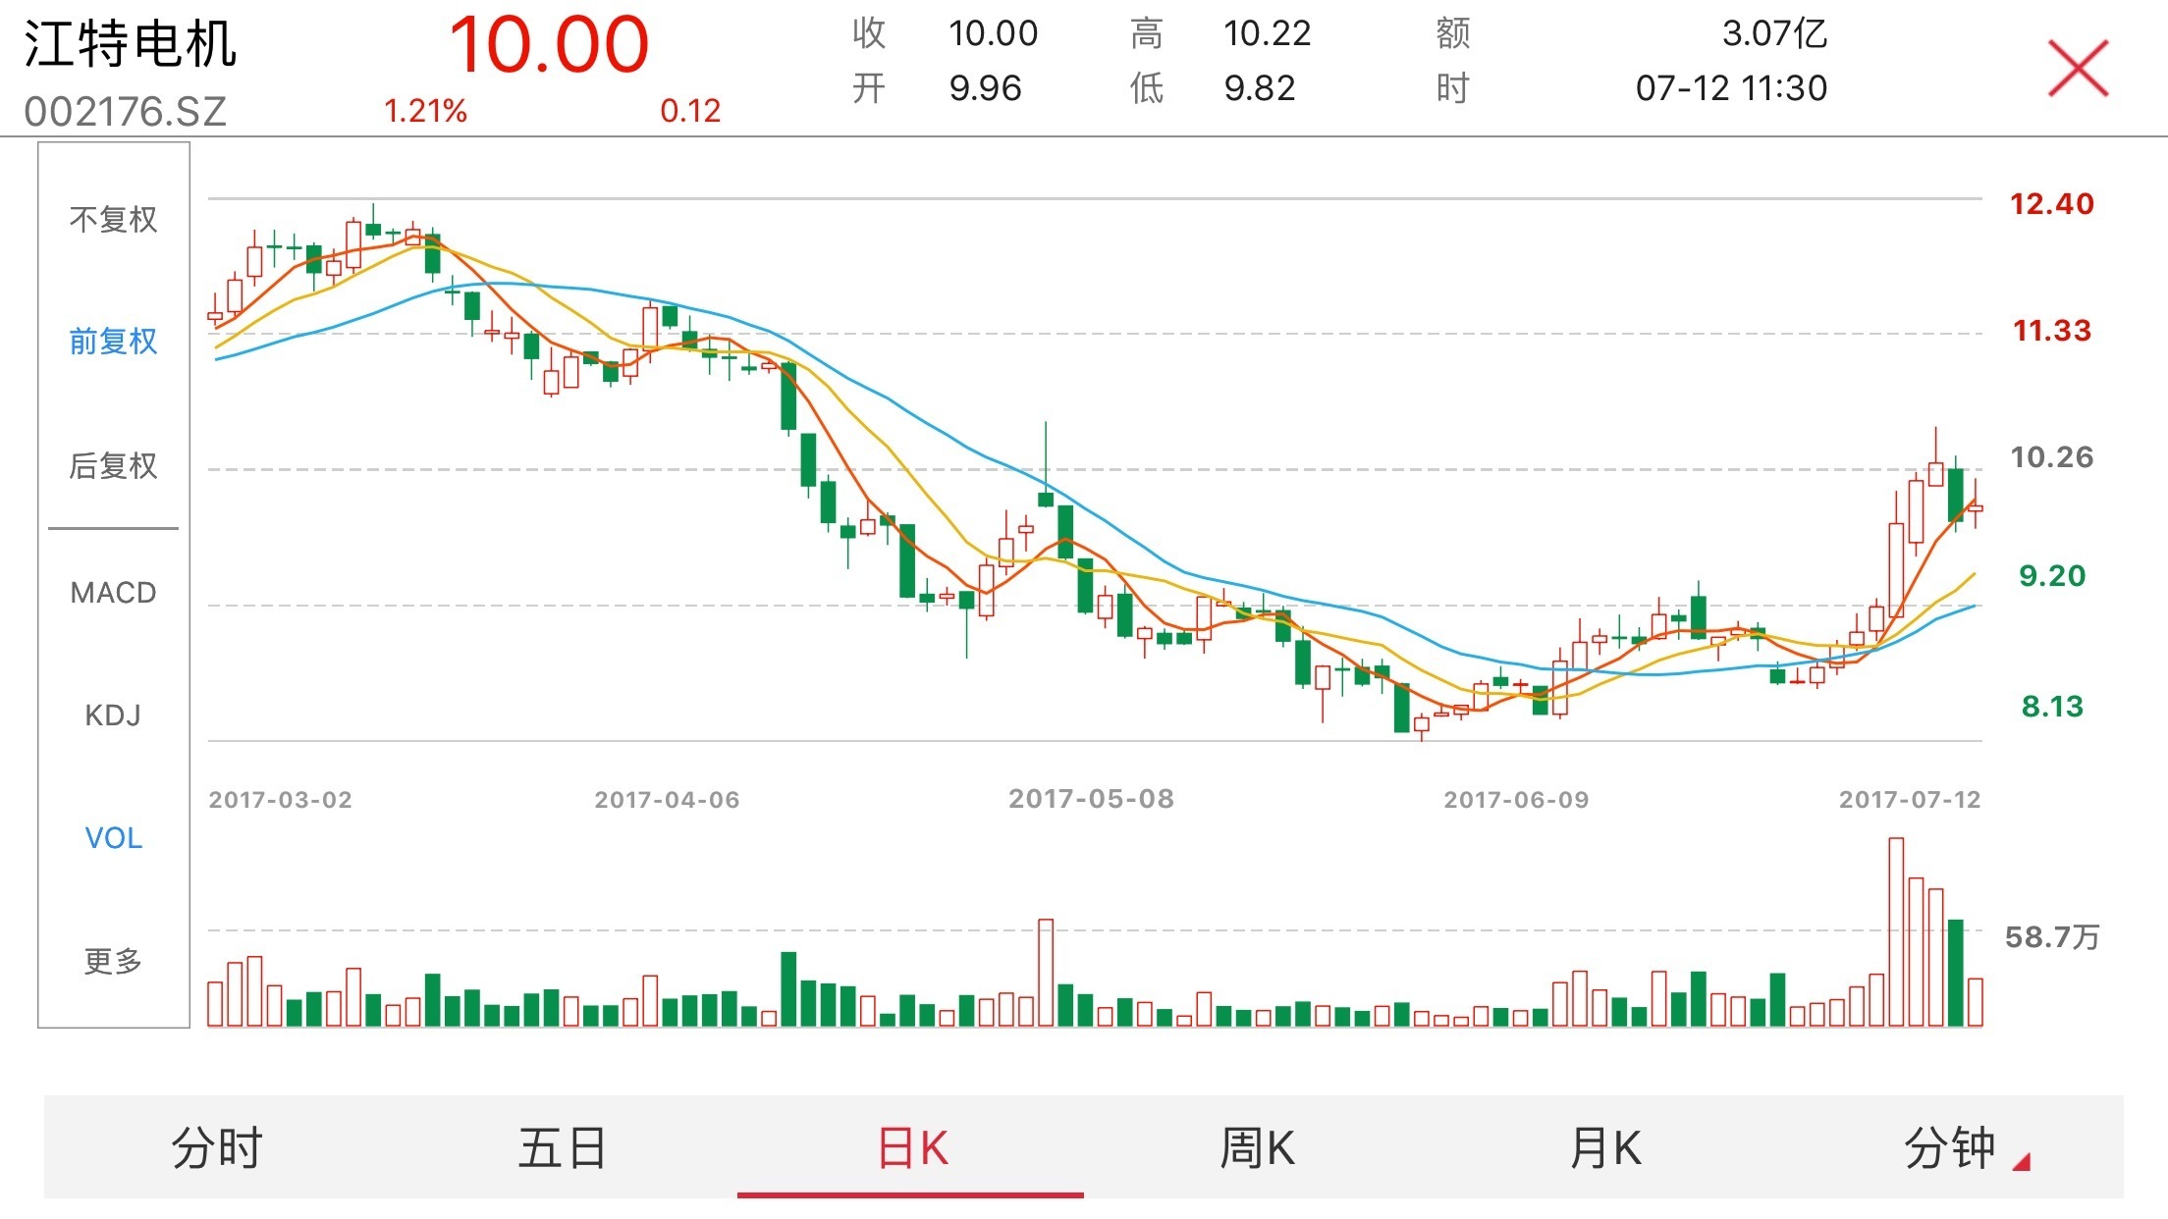Switch to 五日 tab

pyautogui.click(x=563, y=1147)
